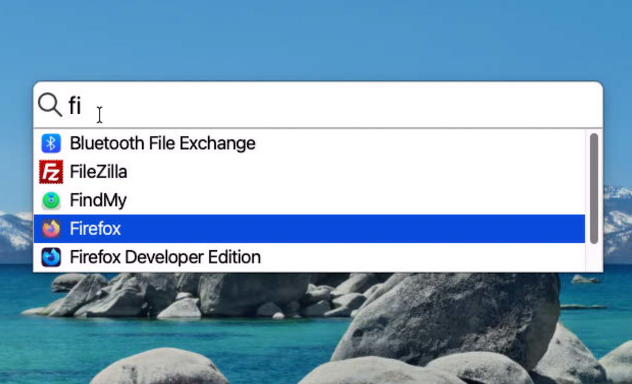Click the green FindMy icon
632x384 pixels.
(x=52, y=200)
